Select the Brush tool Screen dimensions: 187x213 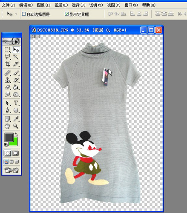pyautogui.click(x=16, y=73)
